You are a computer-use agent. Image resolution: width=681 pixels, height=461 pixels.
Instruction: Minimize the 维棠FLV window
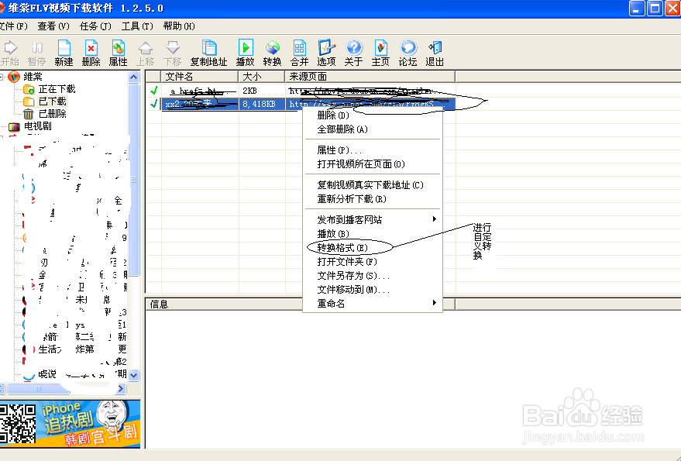(x=637, y=9)
